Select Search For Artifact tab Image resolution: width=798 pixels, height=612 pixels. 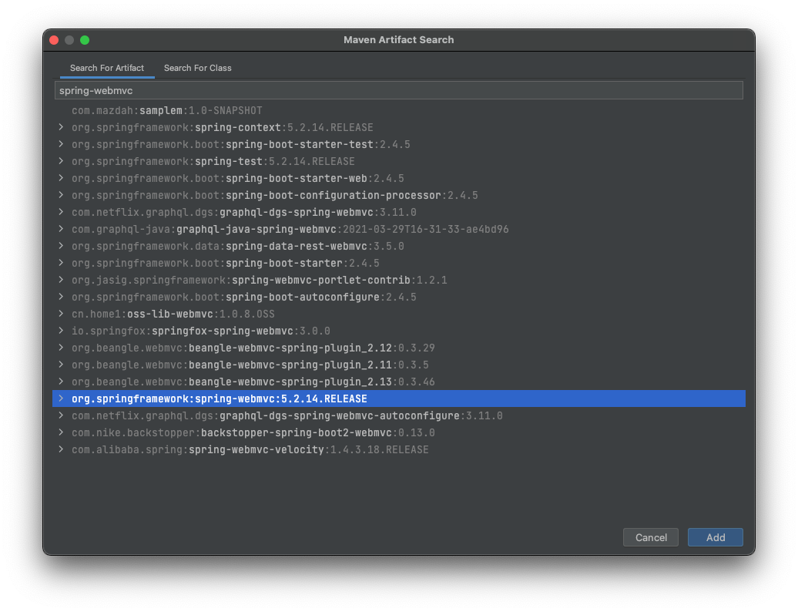pyautogui.click(x=107, y=68)
